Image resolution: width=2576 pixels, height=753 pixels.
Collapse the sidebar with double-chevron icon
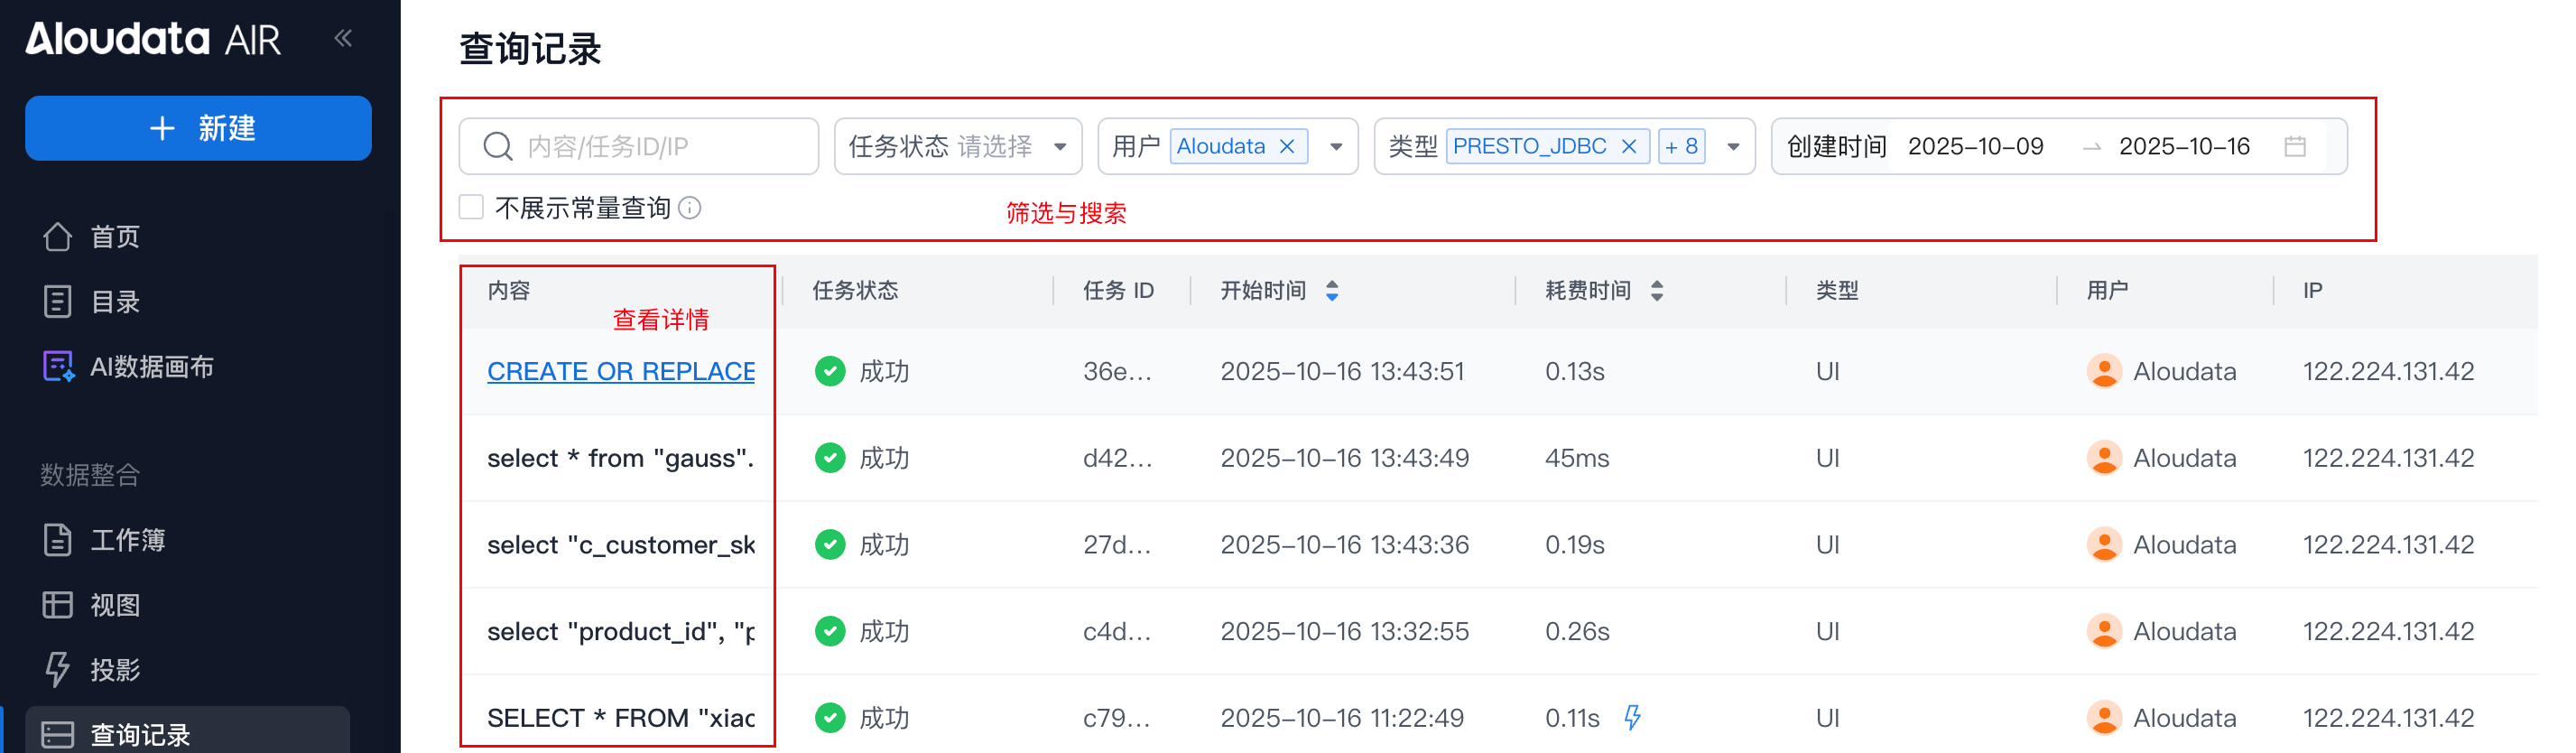click(x=343, y=38)
